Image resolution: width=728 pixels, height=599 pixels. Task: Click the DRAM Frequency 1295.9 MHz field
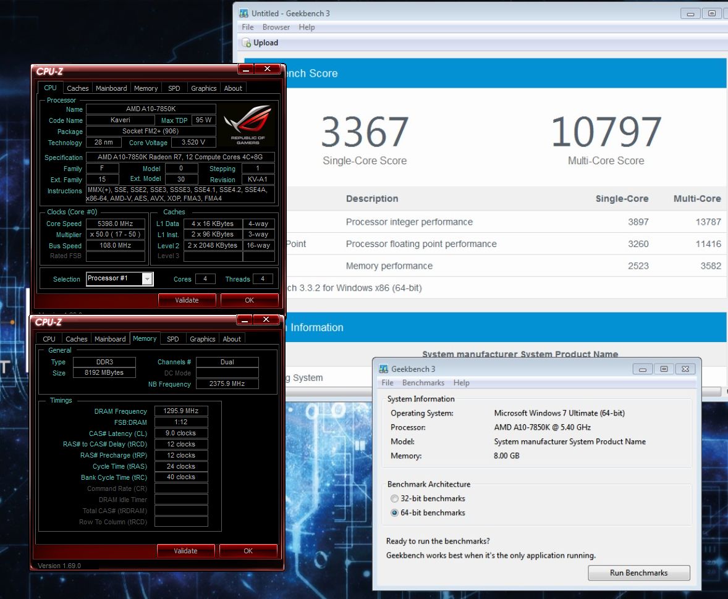coord(181,411)
